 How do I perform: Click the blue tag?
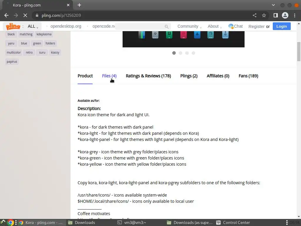(24, 44)
